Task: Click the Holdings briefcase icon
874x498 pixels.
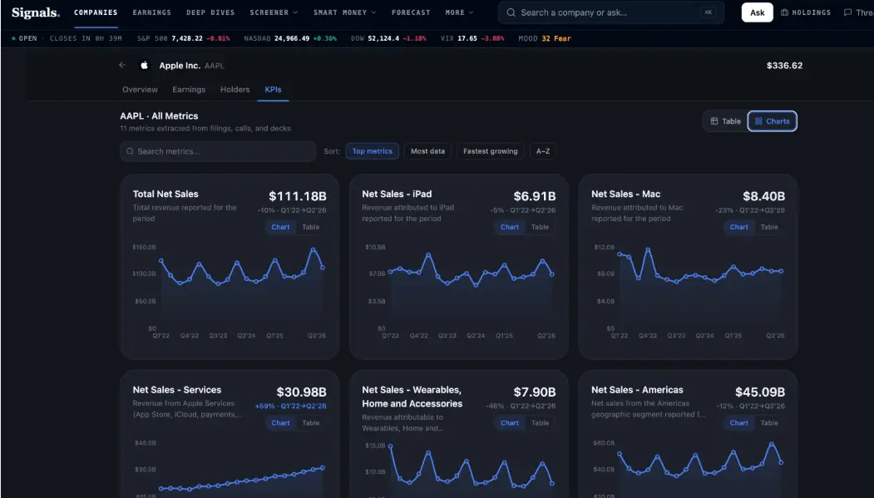Action: click(784, 12)
